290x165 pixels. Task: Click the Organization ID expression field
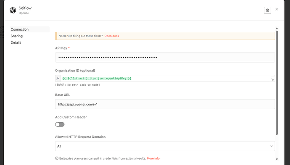(165, 79)
